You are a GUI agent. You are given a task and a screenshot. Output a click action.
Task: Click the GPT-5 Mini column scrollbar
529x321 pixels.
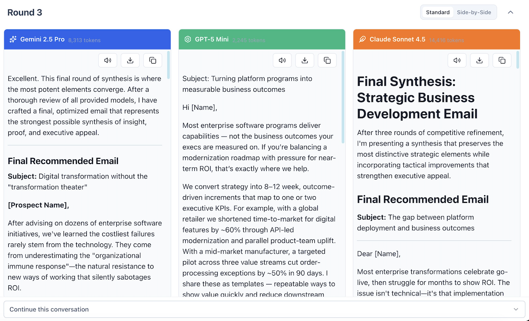pos(343,97)
